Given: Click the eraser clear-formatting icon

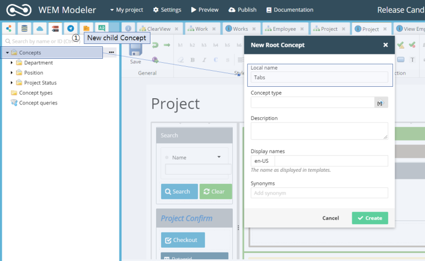Looking at the screenshot, I should tap(181, 60).
